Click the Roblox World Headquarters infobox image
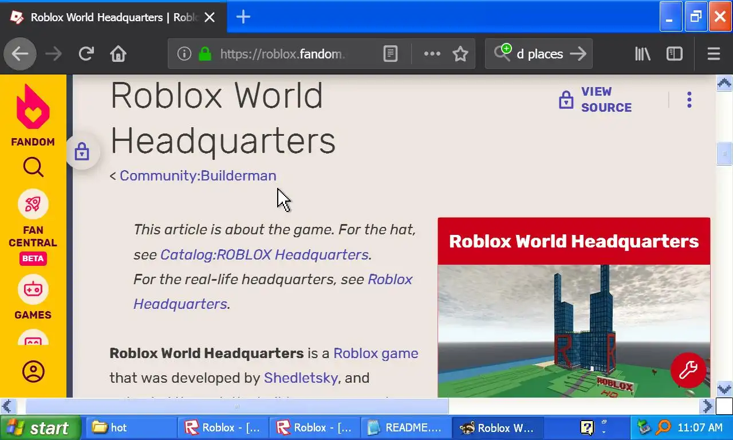The height and width of the screenshot is (440, 733). (x=574, y=331)
